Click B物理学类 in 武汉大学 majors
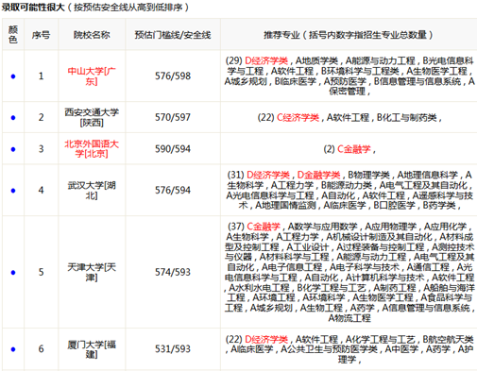477x371 pixels. point(368,175)
